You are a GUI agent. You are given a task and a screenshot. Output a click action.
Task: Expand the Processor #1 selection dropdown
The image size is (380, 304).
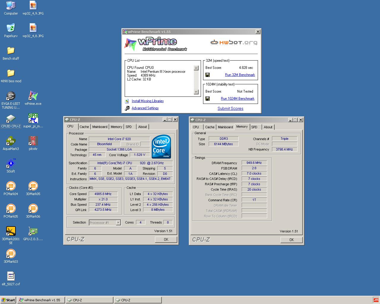point(118,223)
